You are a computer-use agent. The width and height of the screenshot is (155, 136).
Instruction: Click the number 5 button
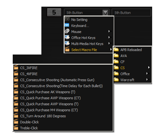coord(54,12)
